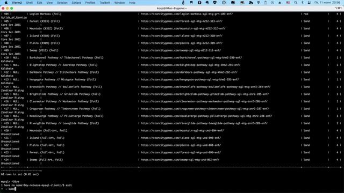
Task: Open the US flag input source menu
Action: pyautogui.click(x=288, y=3)
